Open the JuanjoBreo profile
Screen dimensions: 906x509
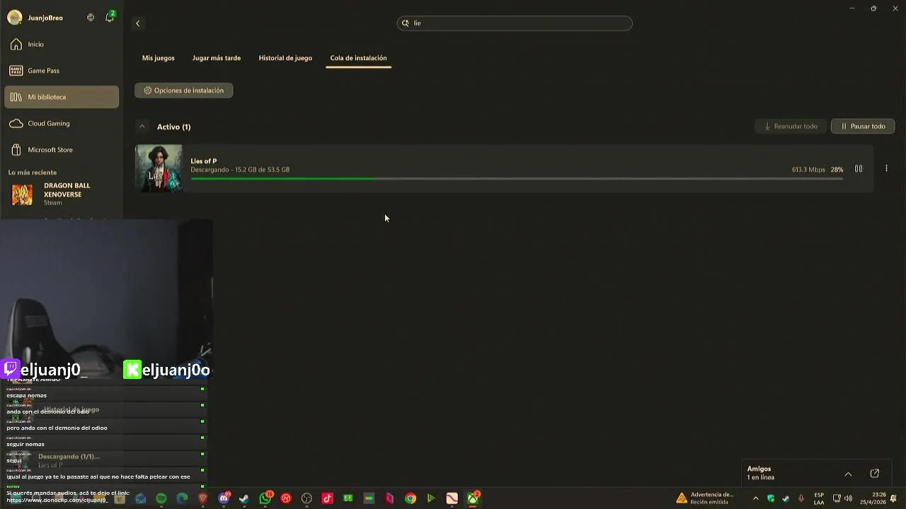point(35,18)
